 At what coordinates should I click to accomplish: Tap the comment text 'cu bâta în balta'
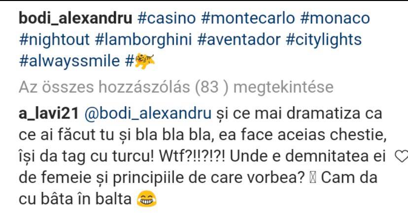(75, 199)
